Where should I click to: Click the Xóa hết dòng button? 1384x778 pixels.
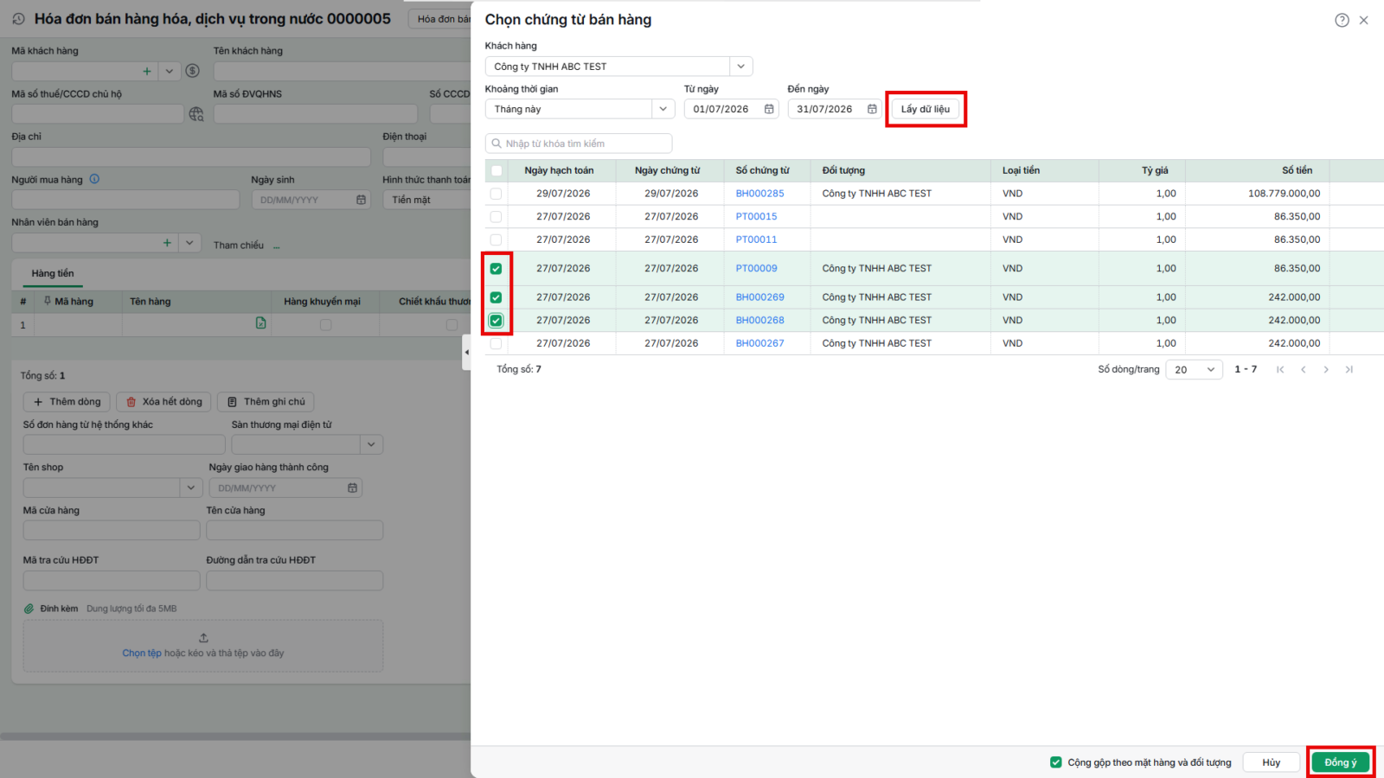point(163,402)
